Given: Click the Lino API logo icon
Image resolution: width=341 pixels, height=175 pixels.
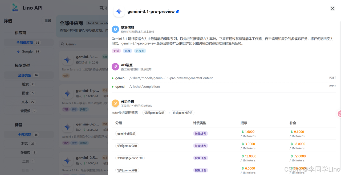Looking at the screenshot, I should pyautogui.click(x=15, y=7).
